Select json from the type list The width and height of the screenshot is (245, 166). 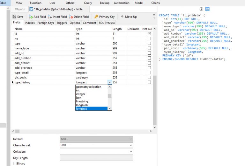79,98
